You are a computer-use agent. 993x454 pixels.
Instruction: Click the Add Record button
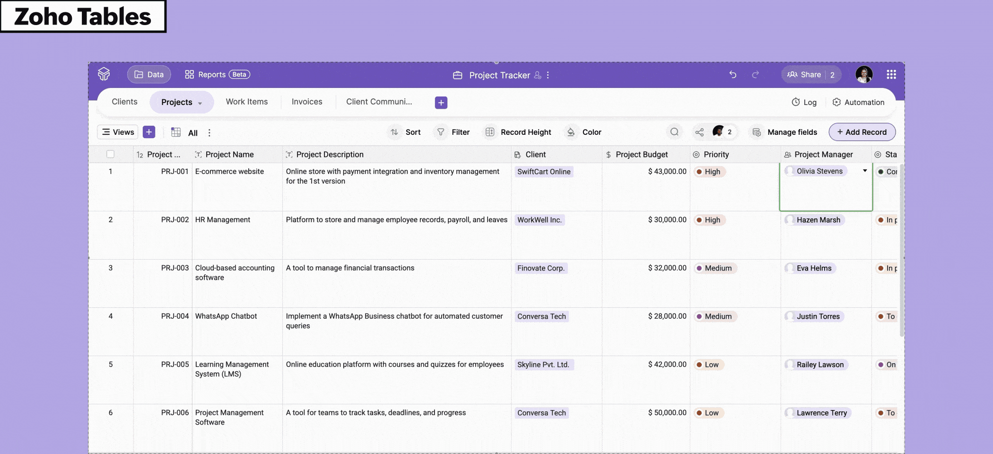862,132
